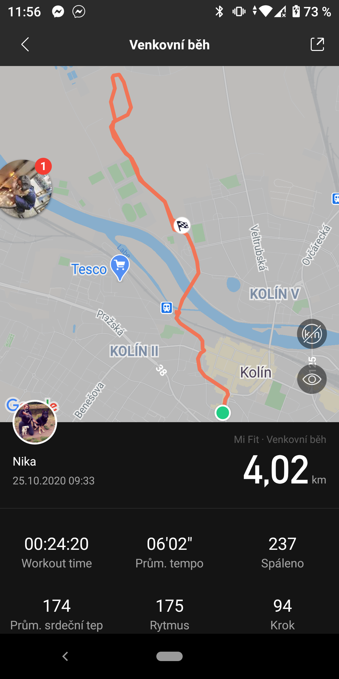Tap the 94 Krok stride stat

[x=282, y=615]
